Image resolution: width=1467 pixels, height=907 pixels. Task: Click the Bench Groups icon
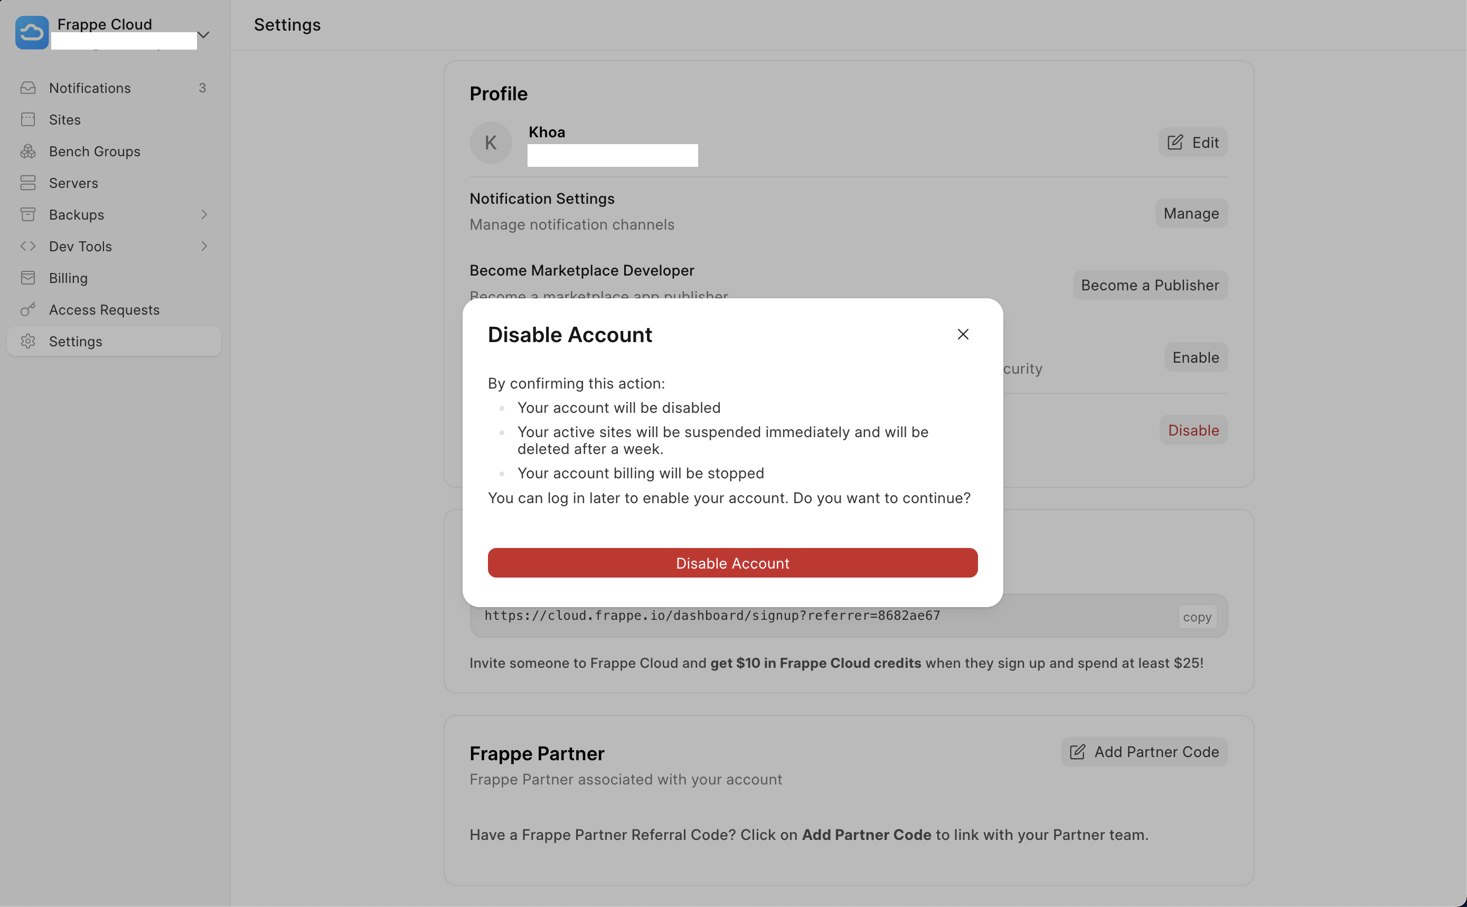coord(28,151)
